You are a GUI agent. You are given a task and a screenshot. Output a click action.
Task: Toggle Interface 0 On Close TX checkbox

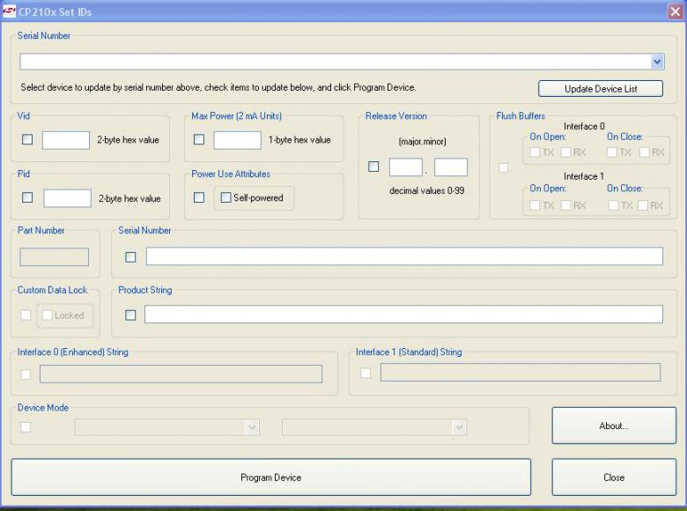(x=612, y=152)
